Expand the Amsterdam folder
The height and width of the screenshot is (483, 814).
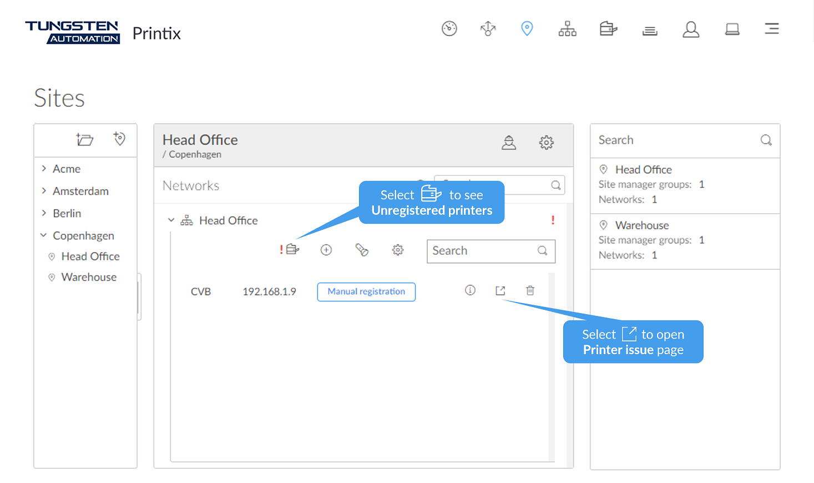(44, 191)
